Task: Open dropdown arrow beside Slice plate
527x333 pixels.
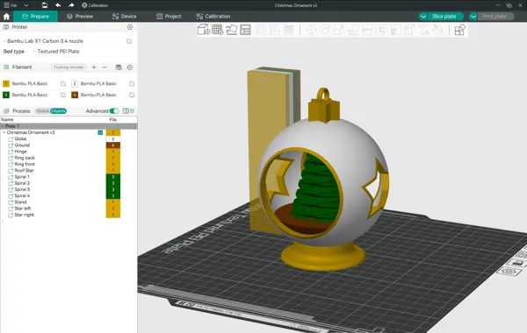Action: [423, 17]
